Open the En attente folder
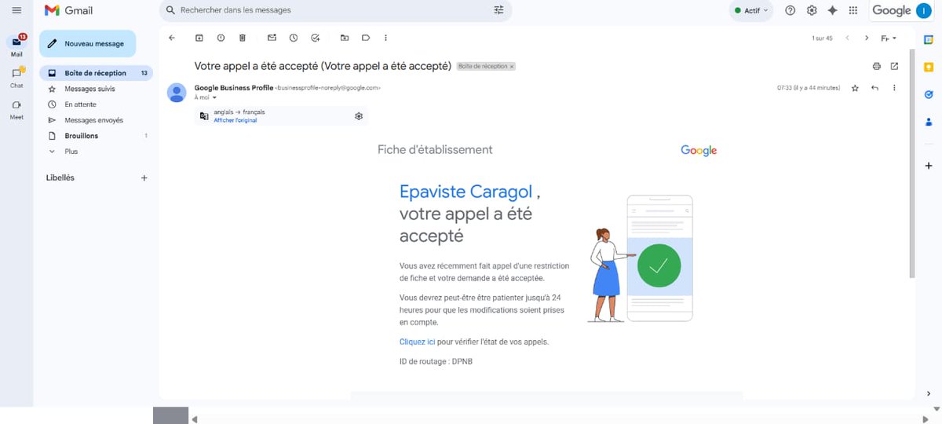 pos(80,104)
